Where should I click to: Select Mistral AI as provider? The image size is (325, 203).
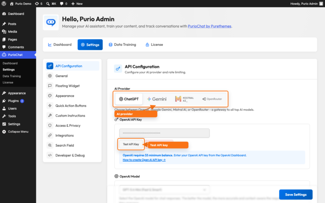185,99
